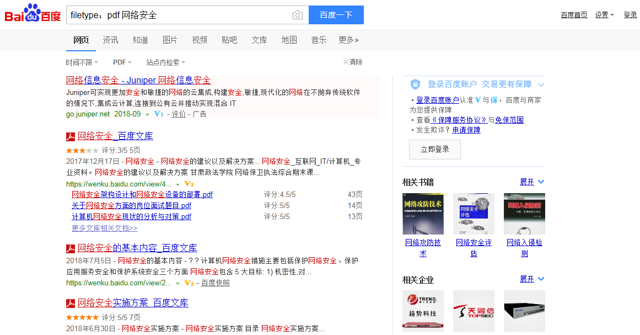Focus the search input field

pyautogui.click(x=179, y=15)
